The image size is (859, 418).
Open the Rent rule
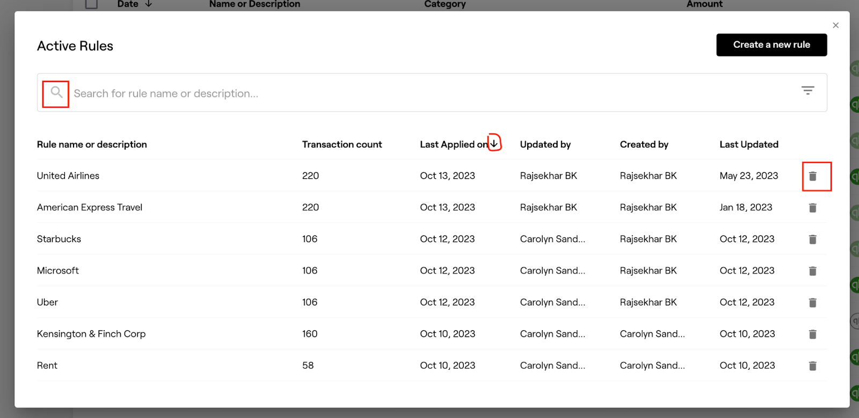(x=47, y=365)
